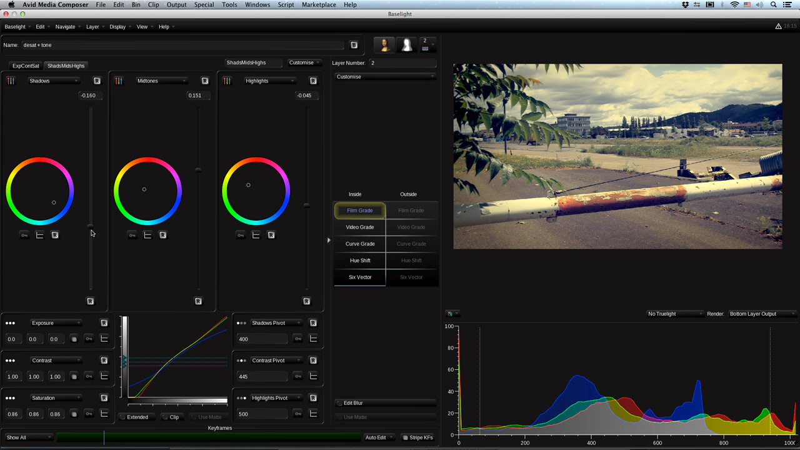Open the Saturation parameter dropdown
The height and width of the screenshot is (450, 800).
[56, 398]
